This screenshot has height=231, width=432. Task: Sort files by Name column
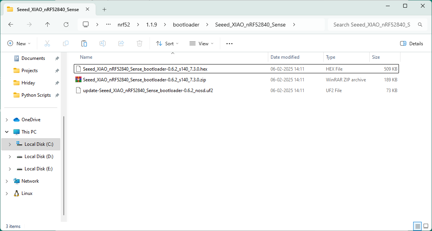86,57
